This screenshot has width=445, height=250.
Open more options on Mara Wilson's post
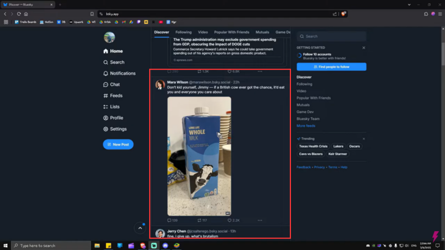(259, 221)
